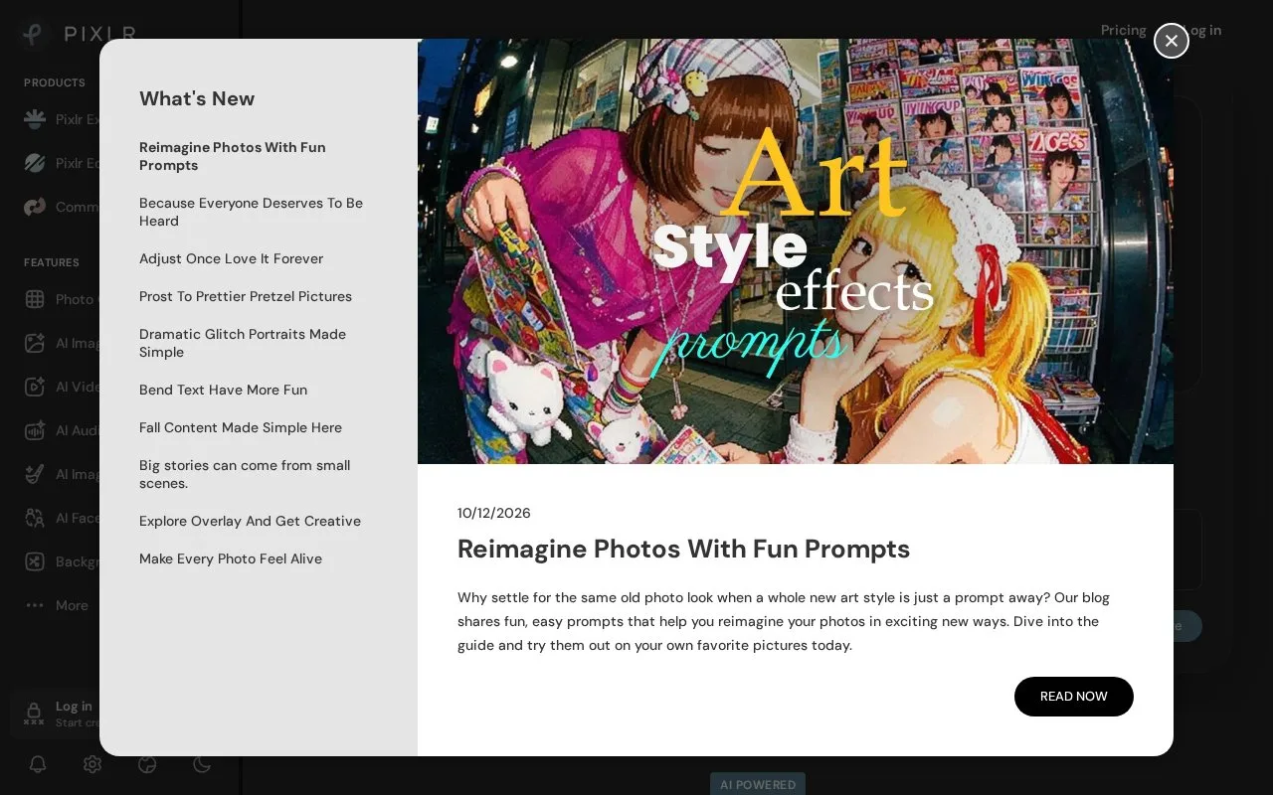Click the AI POWERED badge
Image resolution: width=1273 pixels, height=795 pixels.
(x=758, y=784)
